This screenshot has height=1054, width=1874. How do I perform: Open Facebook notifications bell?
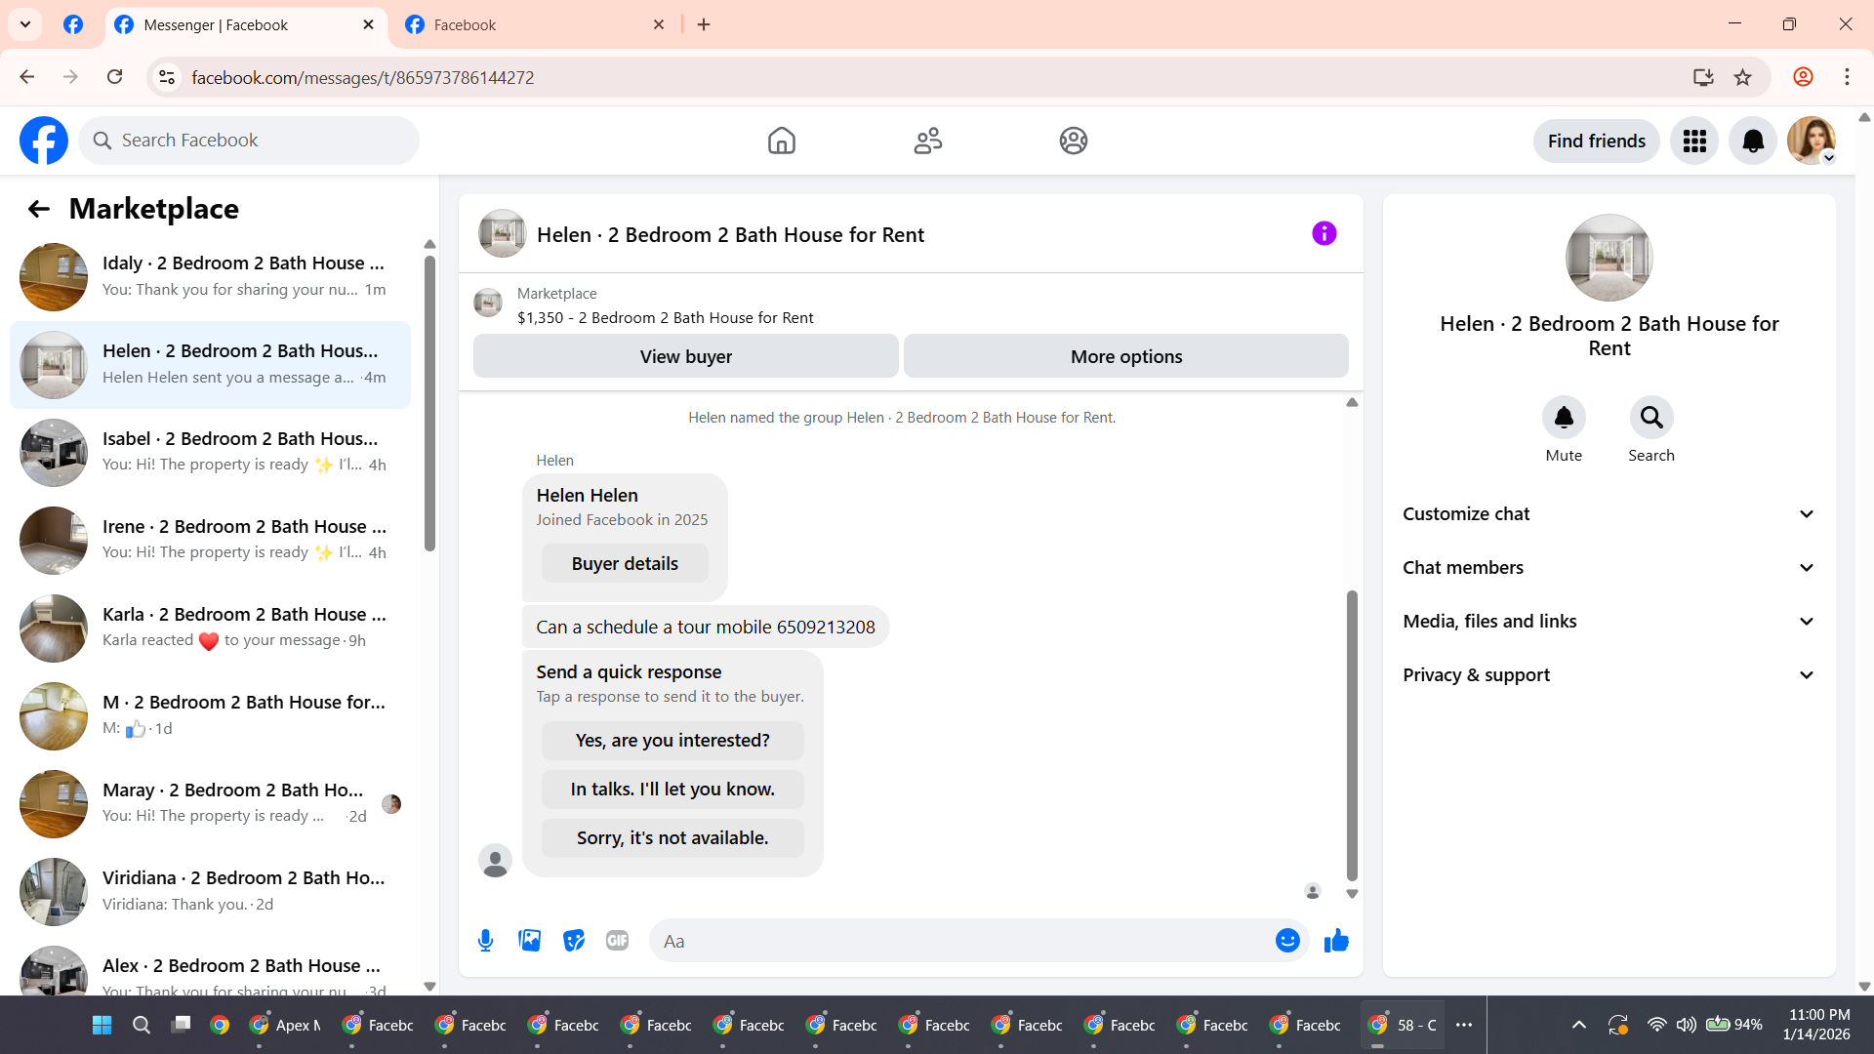[x=1753, y=142]
